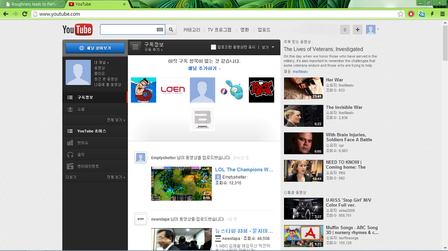This screenshot has width=448, height=251.
Task: Click 카테고리 in top navigation
Action: coord(192,29)
